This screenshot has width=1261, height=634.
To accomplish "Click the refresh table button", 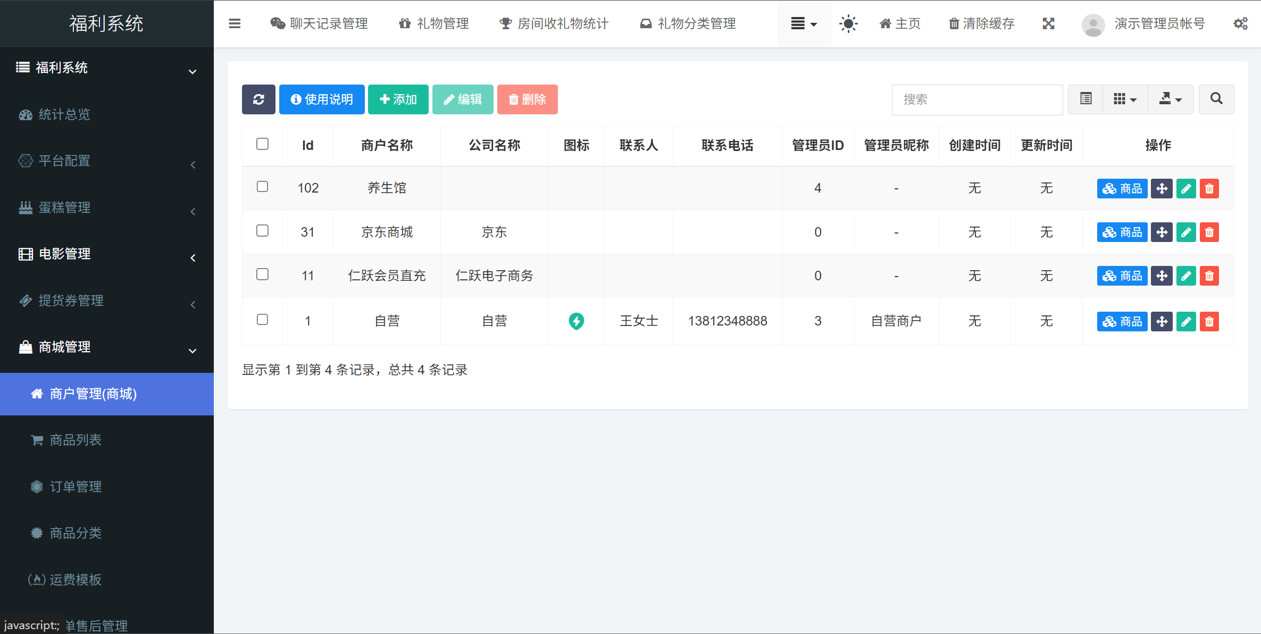I will point(258,99).
